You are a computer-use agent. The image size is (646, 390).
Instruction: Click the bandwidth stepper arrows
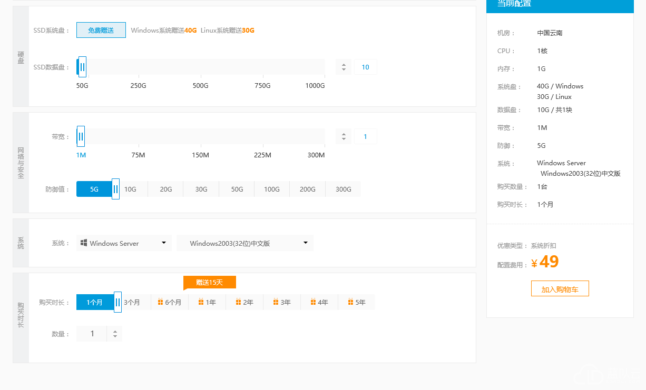(x=344, y=137)
